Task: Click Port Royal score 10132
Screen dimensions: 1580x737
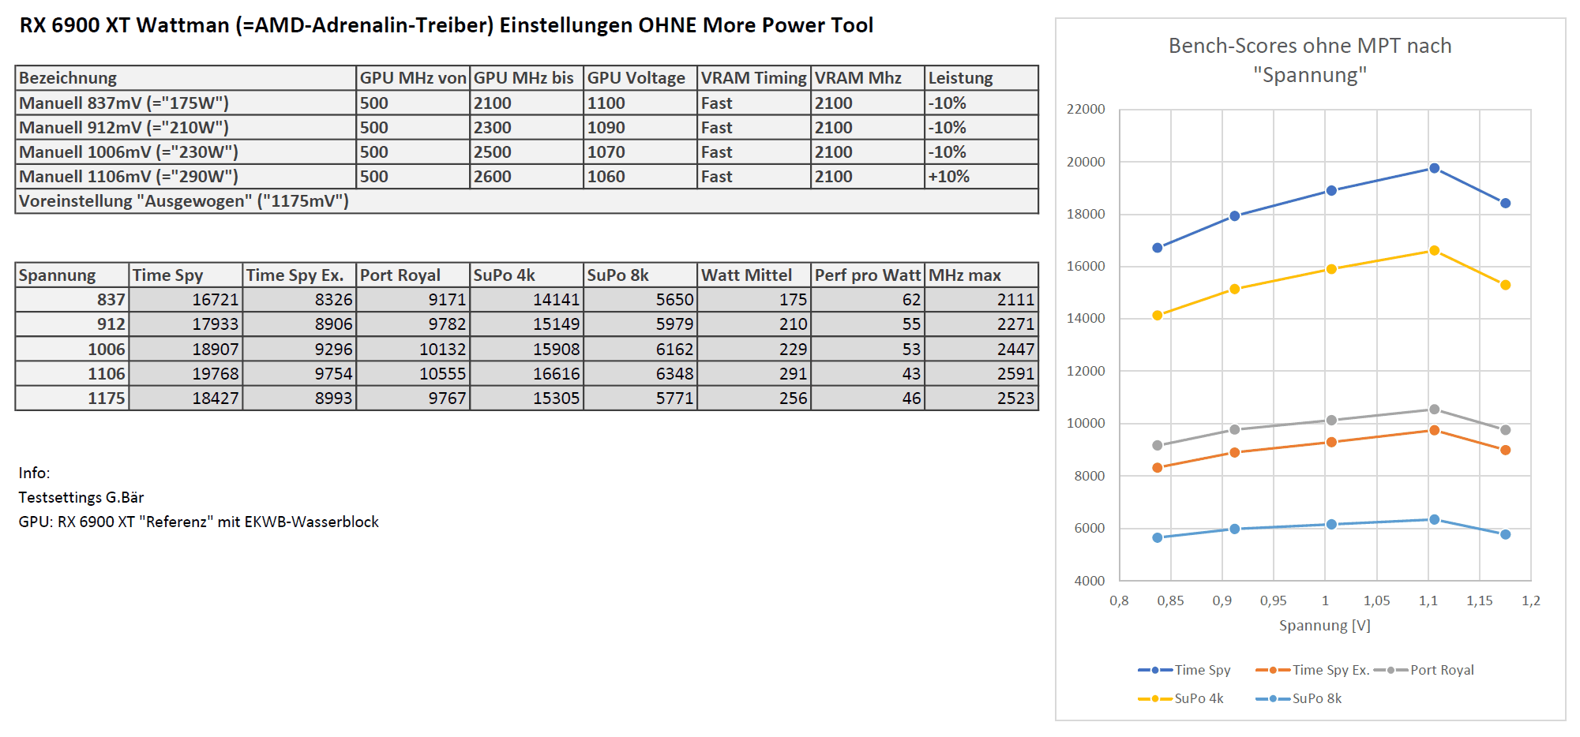Action: (413, 349)
